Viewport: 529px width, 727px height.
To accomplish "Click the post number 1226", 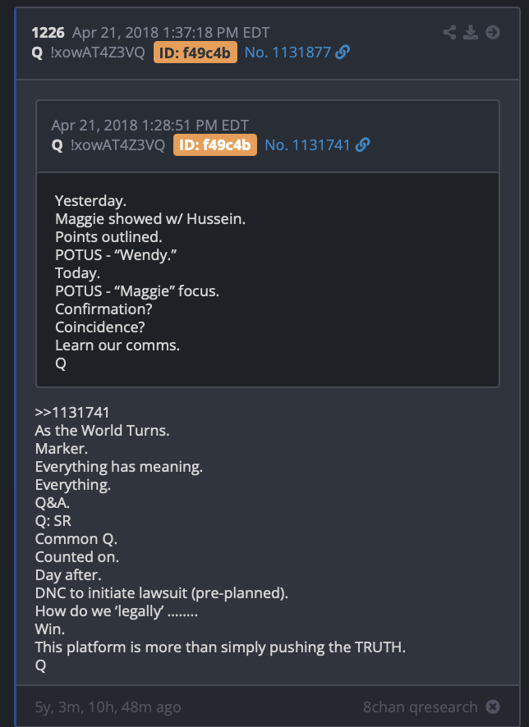I will coord(48,33).
